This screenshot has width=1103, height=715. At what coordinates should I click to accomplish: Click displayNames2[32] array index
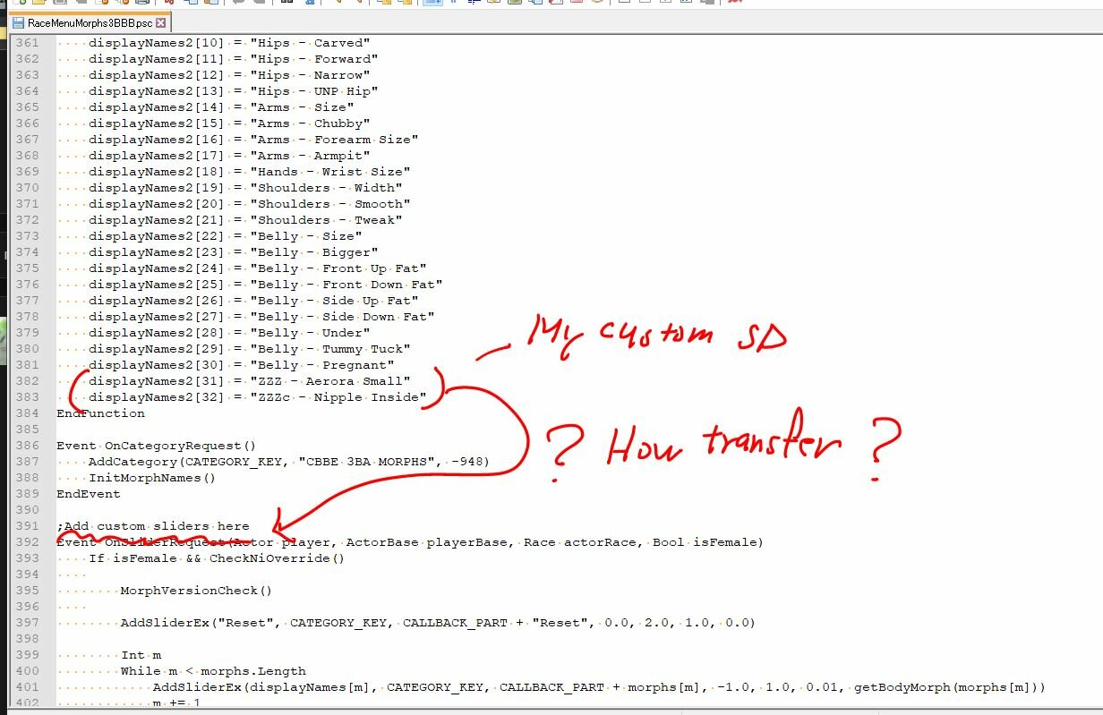(x=157, y=397)
